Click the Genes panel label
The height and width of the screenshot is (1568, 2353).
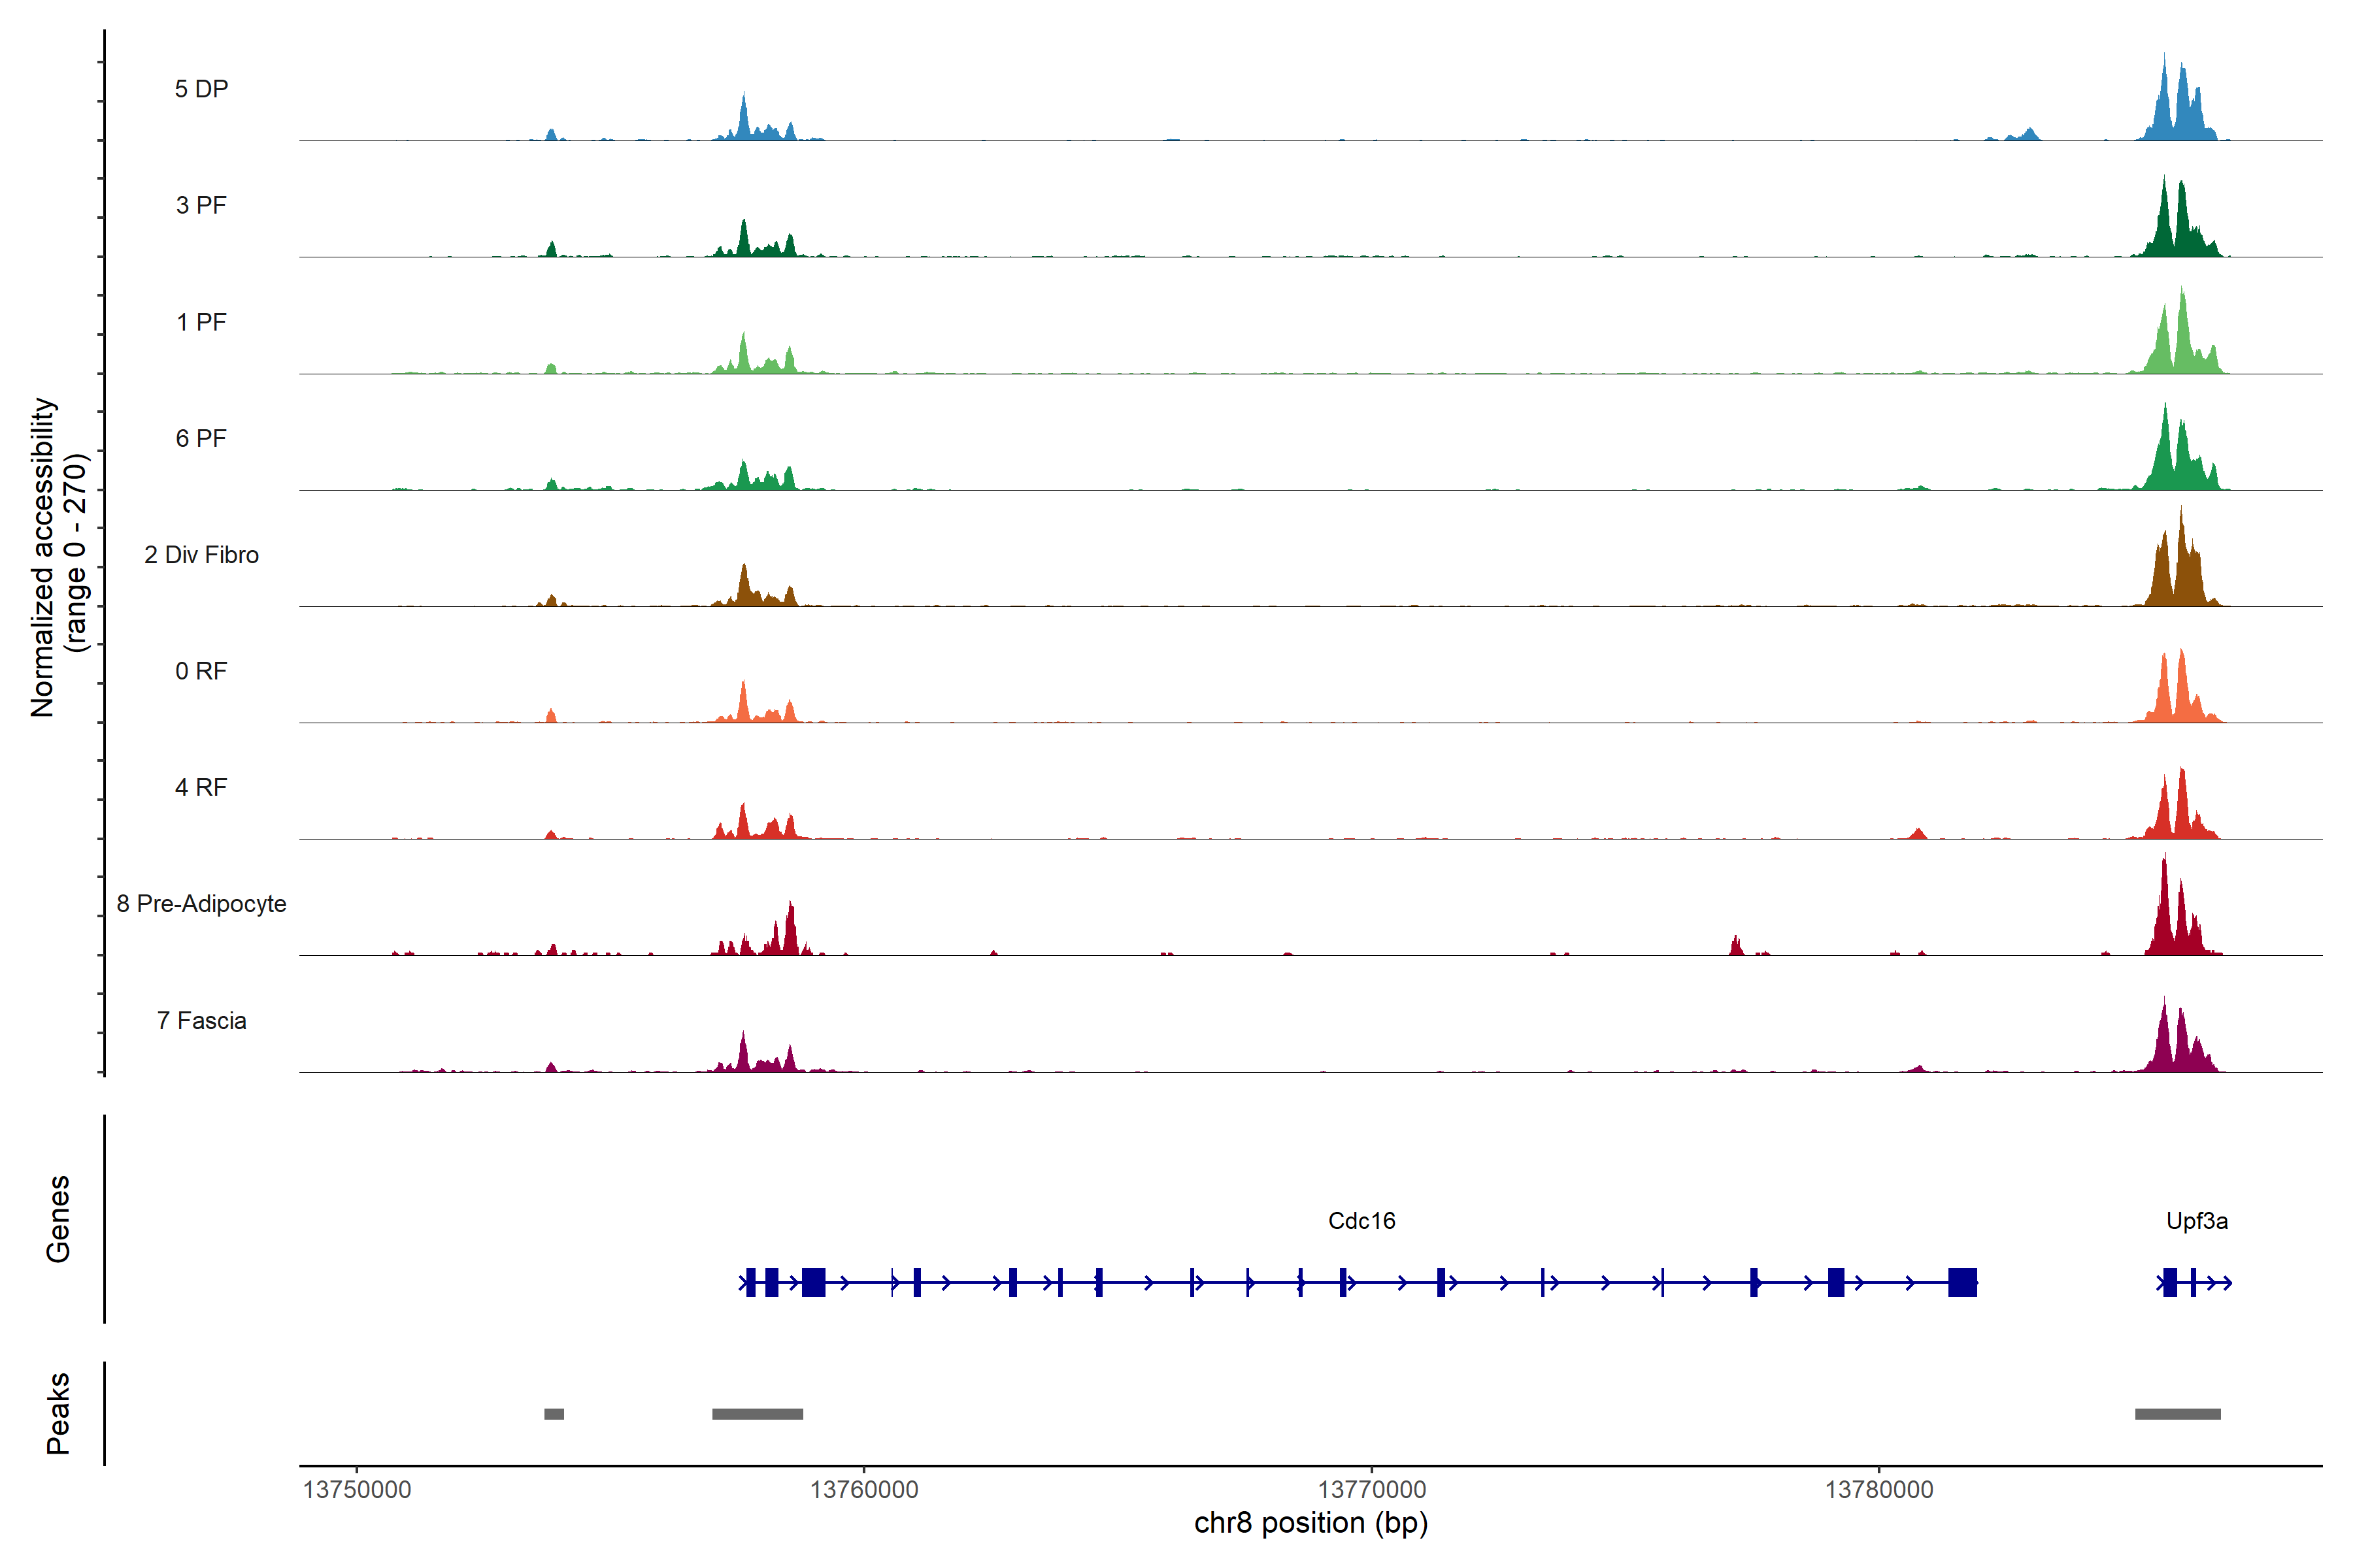[x=58, y=1219]
